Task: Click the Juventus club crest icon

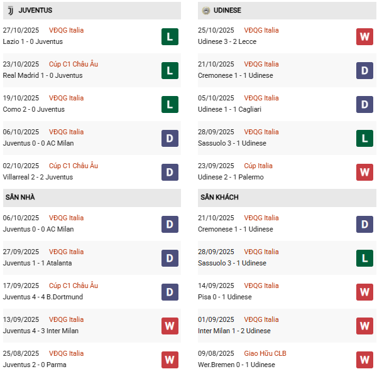Action: tap(11, 11)
